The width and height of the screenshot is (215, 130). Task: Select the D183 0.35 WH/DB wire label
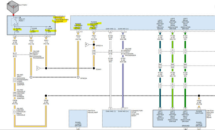pyautogui.click(x=123, y=38)
